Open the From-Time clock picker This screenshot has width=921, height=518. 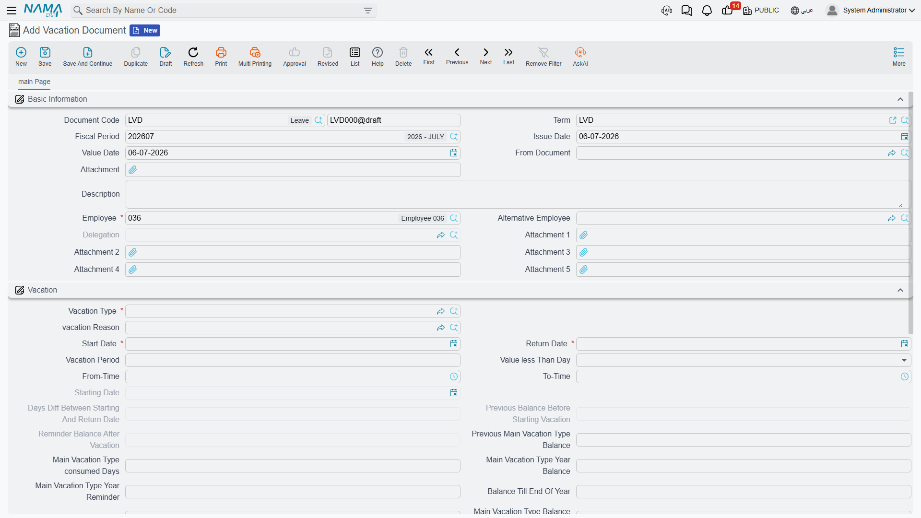453,377
